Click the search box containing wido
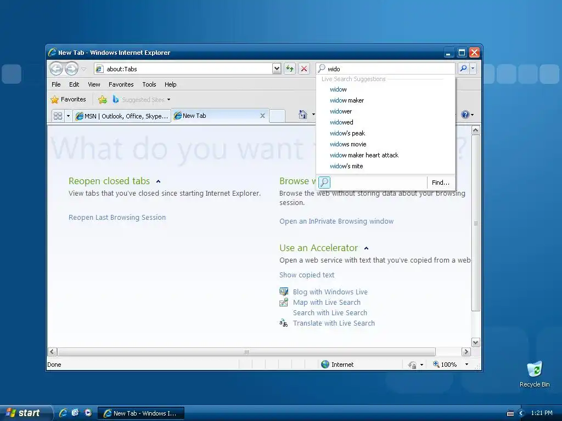This screenshot has width=562, height=421. click(385, 69)
